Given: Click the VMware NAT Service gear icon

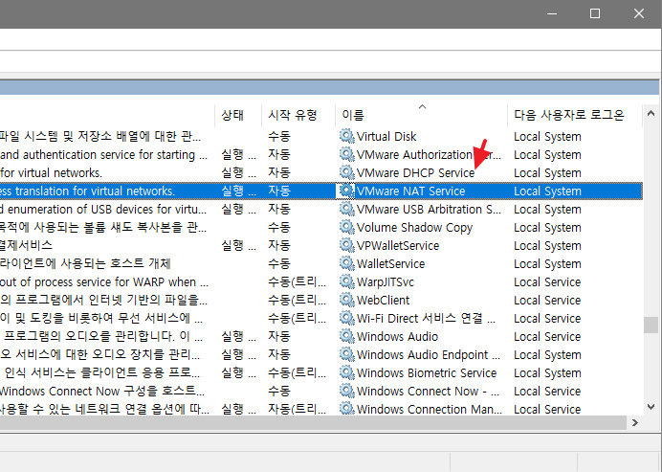Looking at the screenshot, I should pyautogui.click(x=347, y=191).
